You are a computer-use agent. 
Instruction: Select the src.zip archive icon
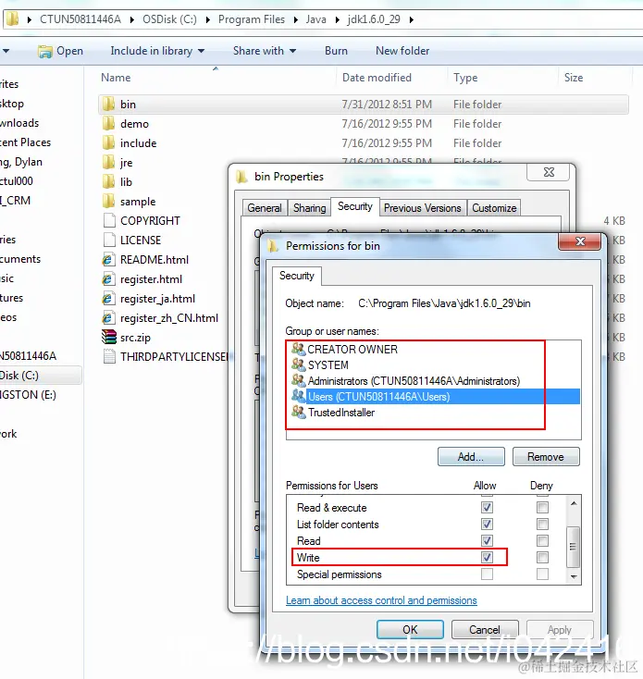pos(108,338)
